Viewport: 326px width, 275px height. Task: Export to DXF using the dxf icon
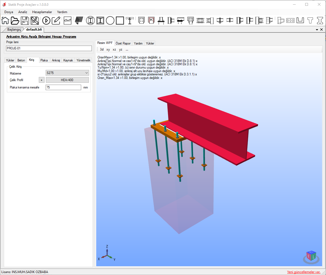click(x=67, y=20)
